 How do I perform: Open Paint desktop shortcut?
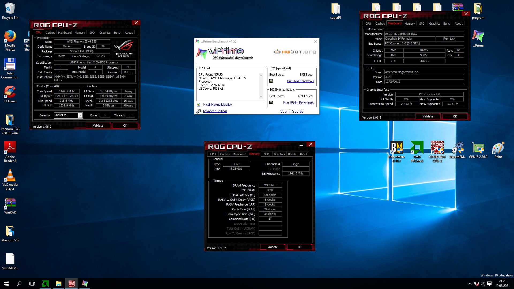pos(498,150)
